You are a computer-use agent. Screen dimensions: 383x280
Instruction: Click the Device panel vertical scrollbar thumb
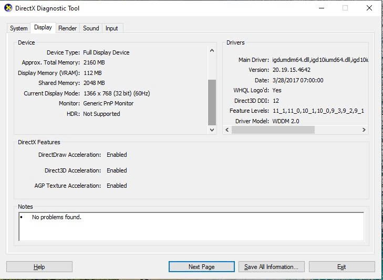pyautogui.click(x=212, y=102)
